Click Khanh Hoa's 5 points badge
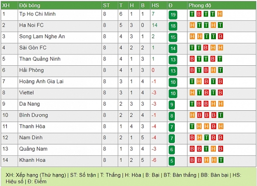 click(172, 161)
